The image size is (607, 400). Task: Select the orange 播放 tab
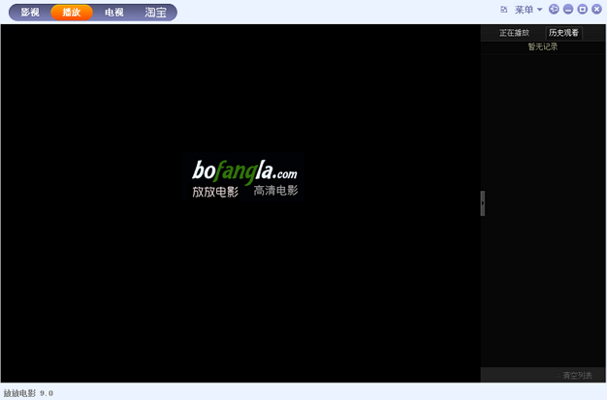pos(72,13)
